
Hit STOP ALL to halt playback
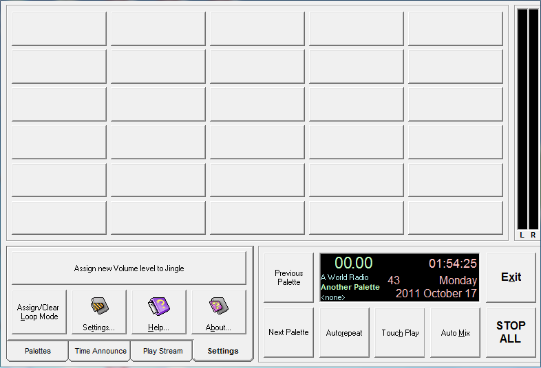pyautogui.click(x=511, y=332)
